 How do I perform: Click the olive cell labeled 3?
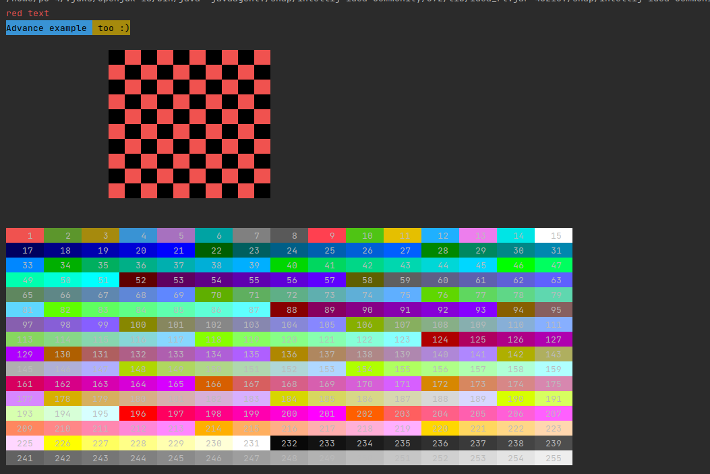coord(100,235)
